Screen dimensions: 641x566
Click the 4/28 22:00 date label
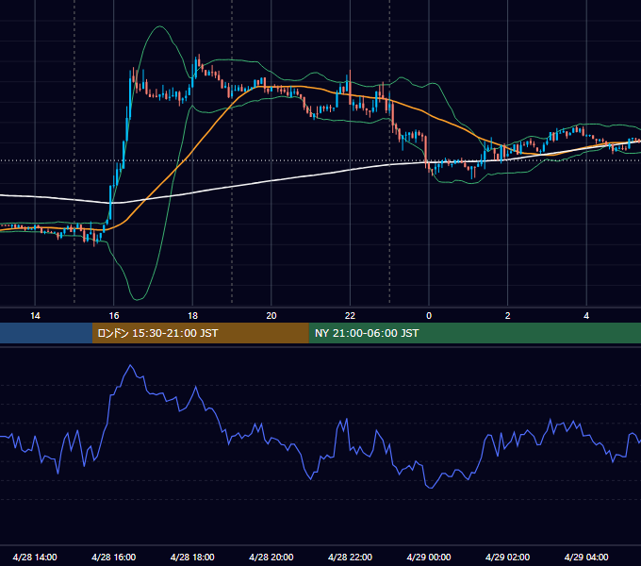click(x=350, y=557)
